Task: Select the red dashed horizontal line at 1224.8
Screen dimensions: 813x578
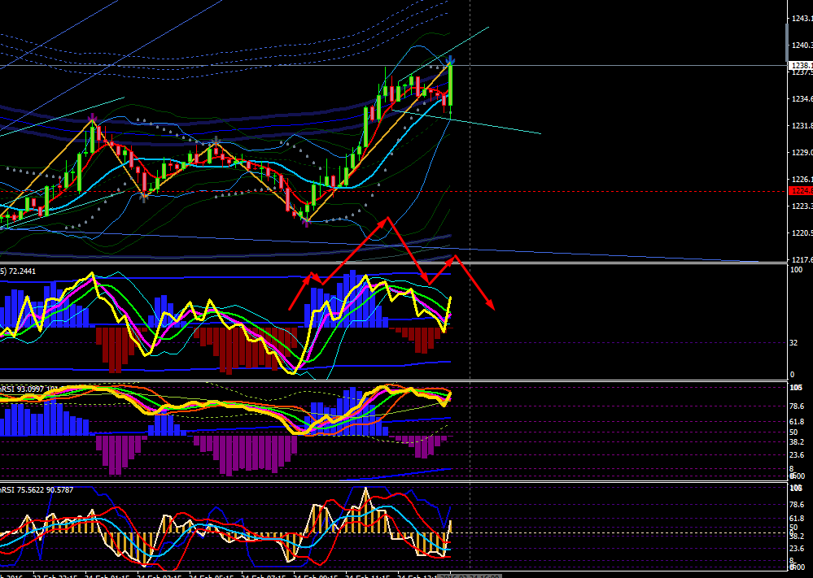Action: 394,191
